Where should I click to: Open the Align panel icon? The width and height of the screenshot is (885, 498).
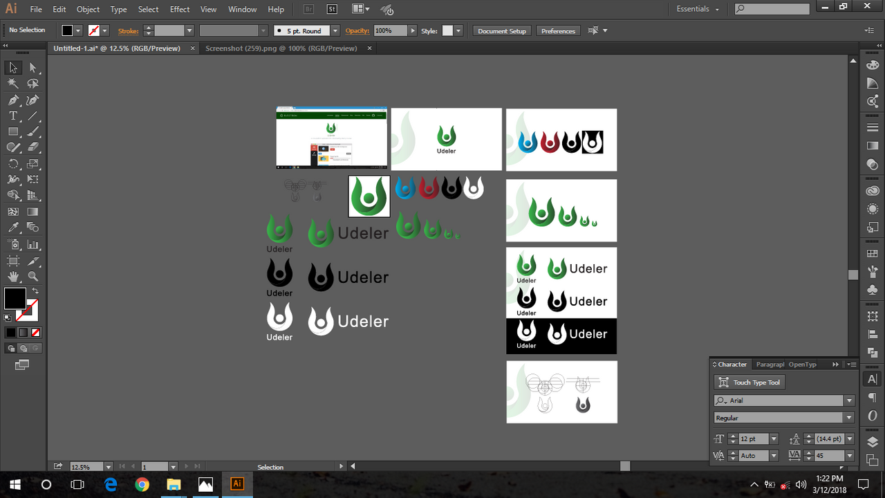coord(872,335)
